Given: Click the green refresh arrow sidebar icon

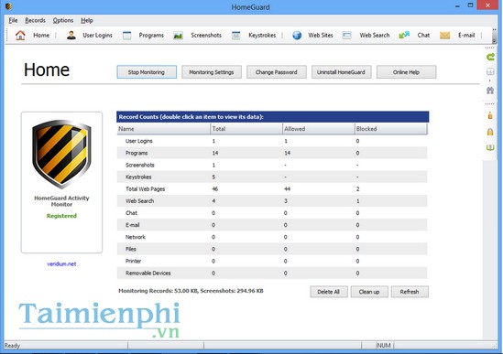Looking at the screenshot, I should [x=490, y=58].
